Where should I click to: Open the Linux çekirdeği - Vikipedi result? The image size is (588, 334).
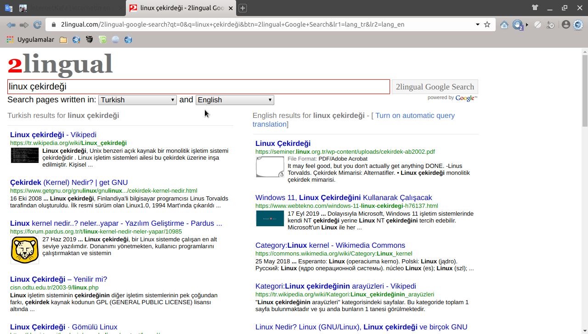point(53,134)
